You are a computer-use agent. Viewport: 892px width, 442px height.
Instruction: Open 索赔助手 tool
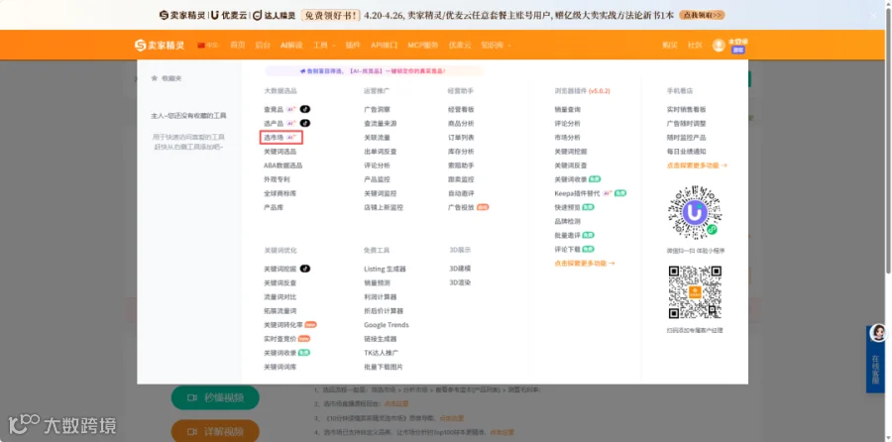461,165
